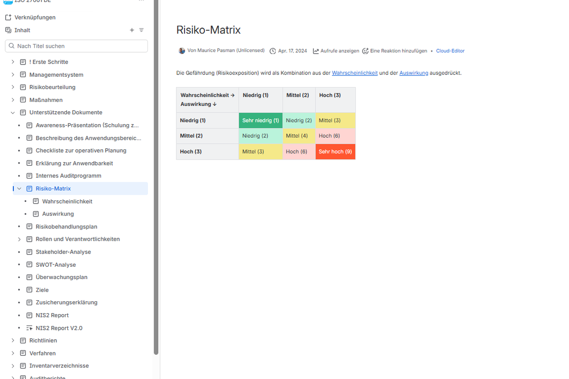This screenshot has height=379, width=569.
Task: Open the content filter sort icon
Action: [141, 30]
